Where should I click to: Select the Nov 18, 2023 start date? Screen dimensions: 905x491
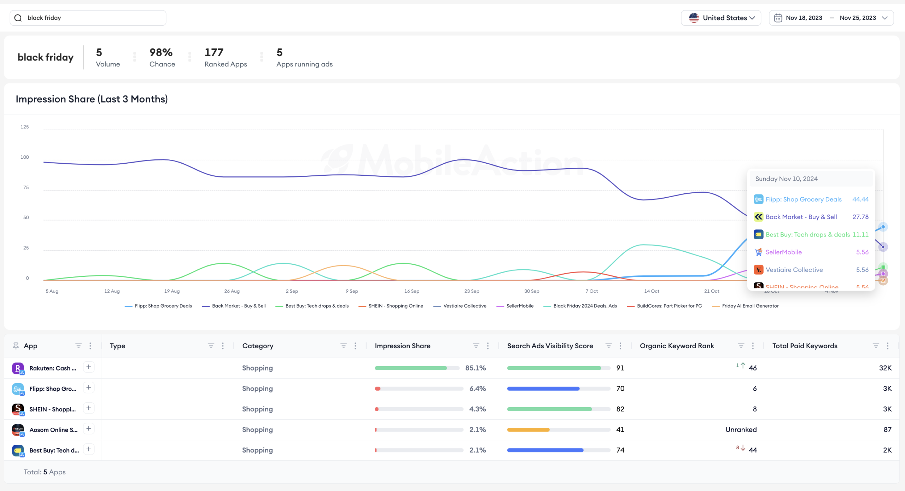(804, 18)
